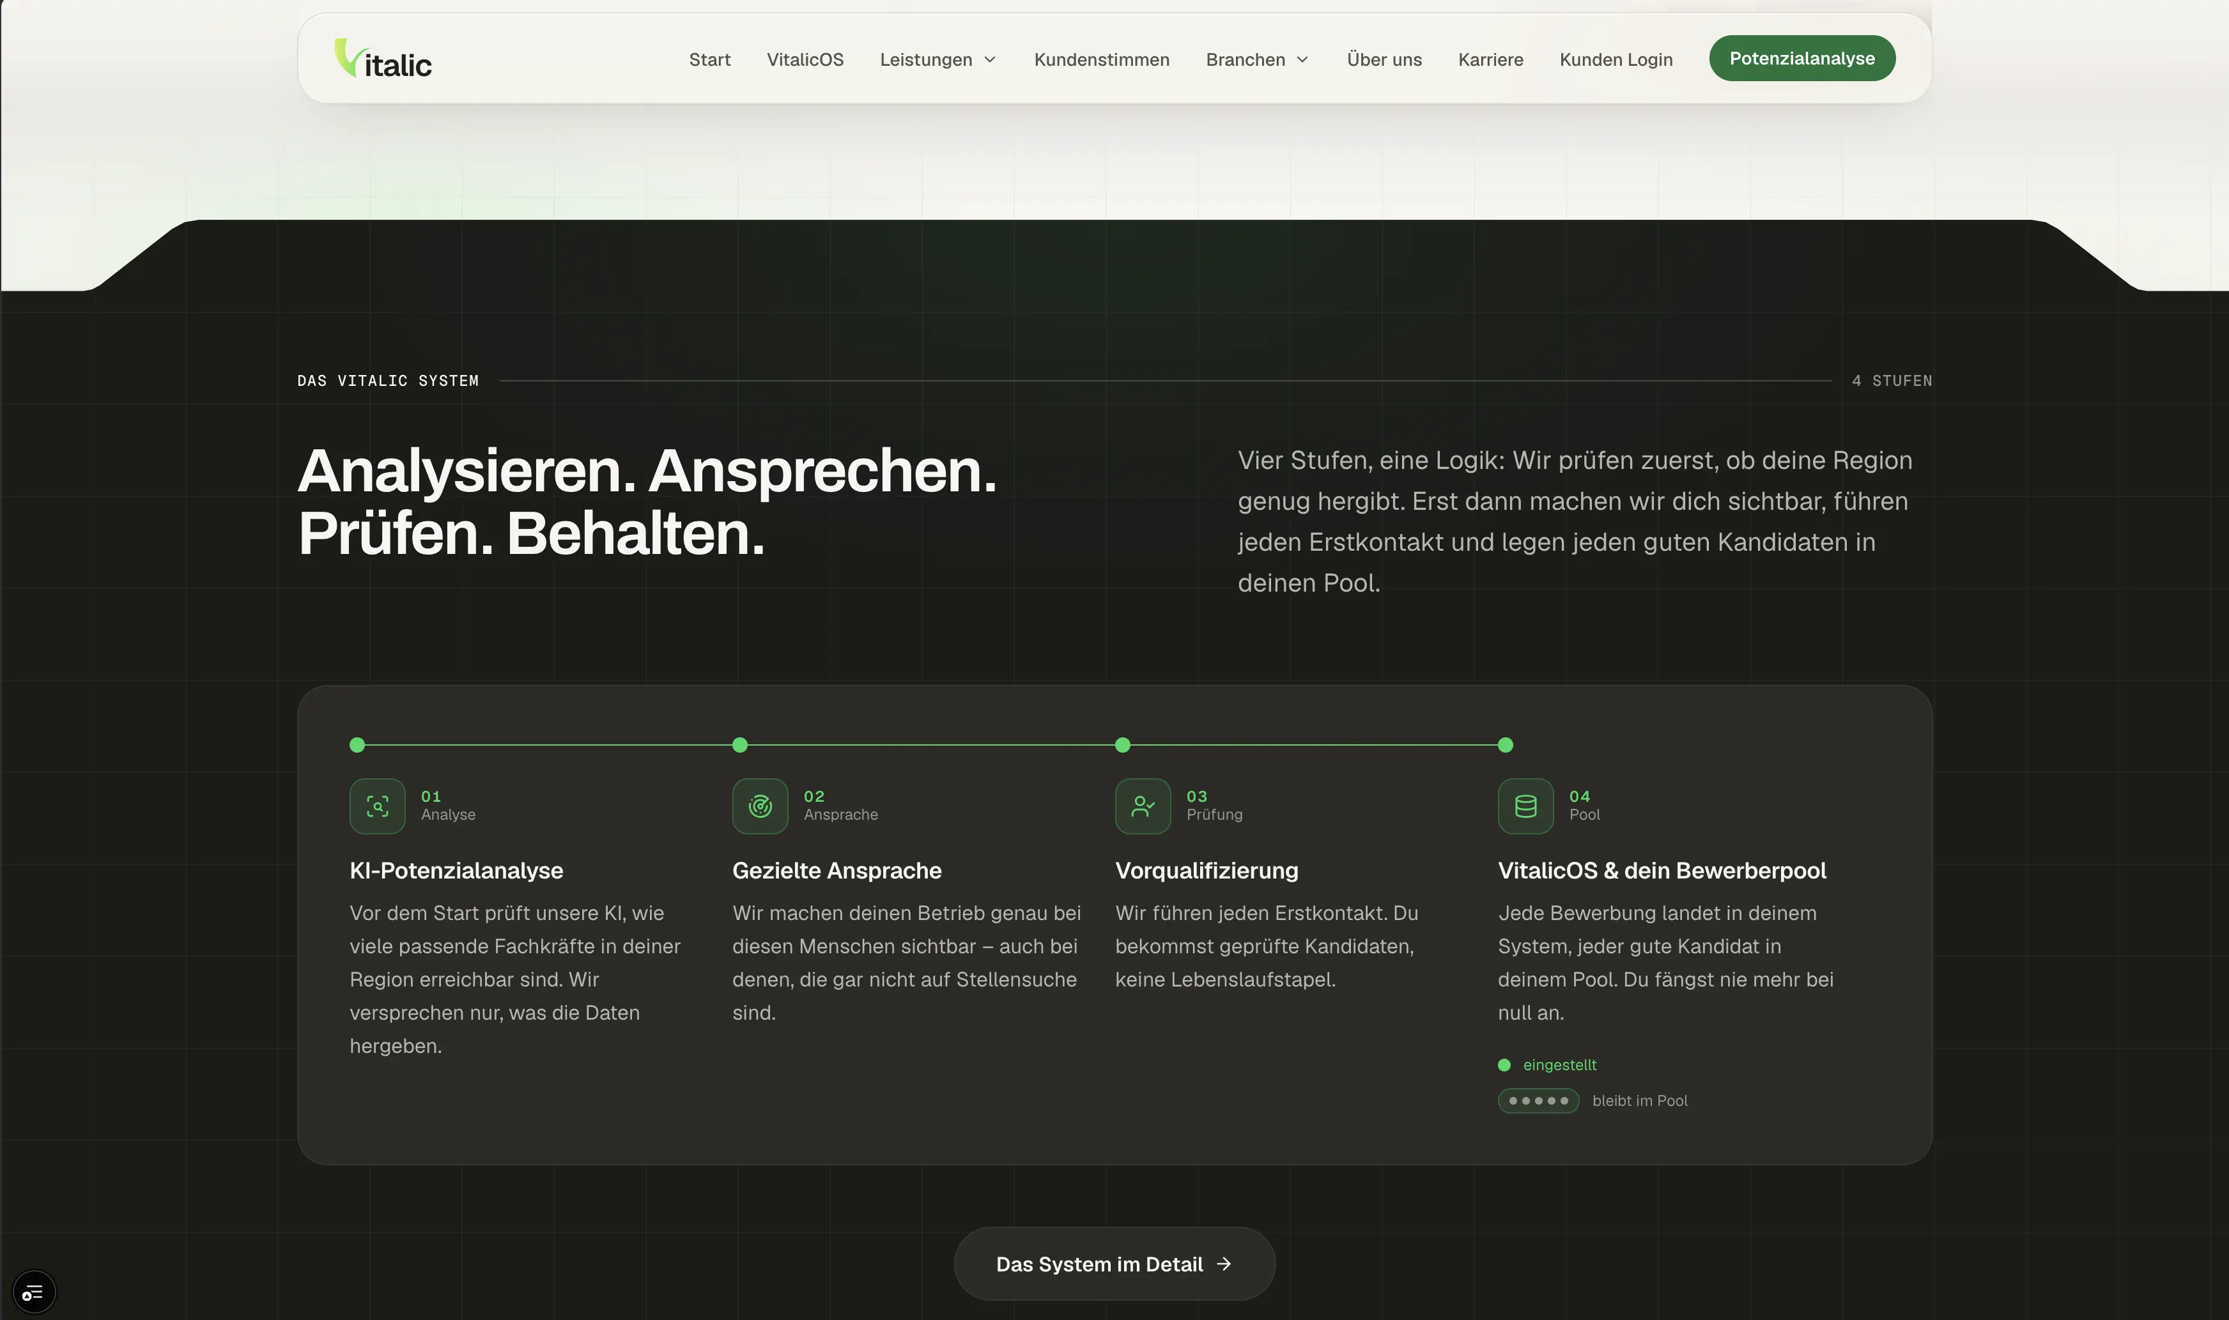The width and height of the screenshot is (2229, 1320).
Task: Click the arrow in Das System im Detail
Action: pos(1223,1264)
